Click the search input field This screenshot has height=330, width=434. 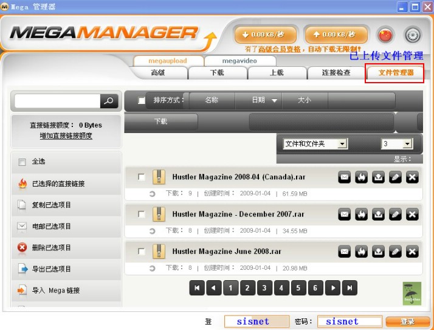tap(58, 101)
